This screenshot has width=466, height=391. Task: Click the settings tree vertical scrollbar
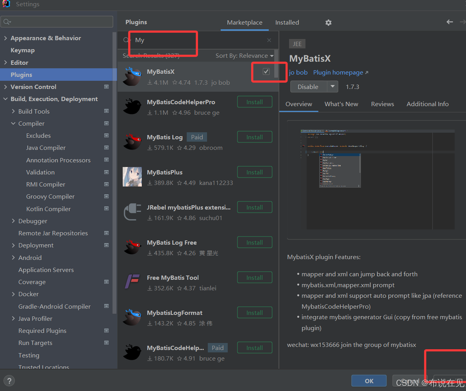pyautogui.click(x=114, y=172)
